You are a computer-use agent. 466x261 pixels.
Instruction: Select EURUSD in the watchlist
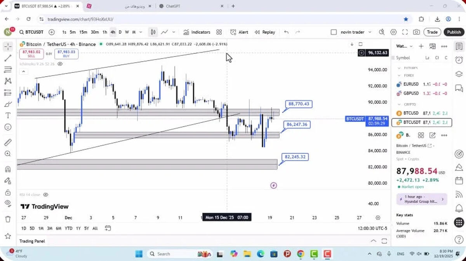click(421, 84)
